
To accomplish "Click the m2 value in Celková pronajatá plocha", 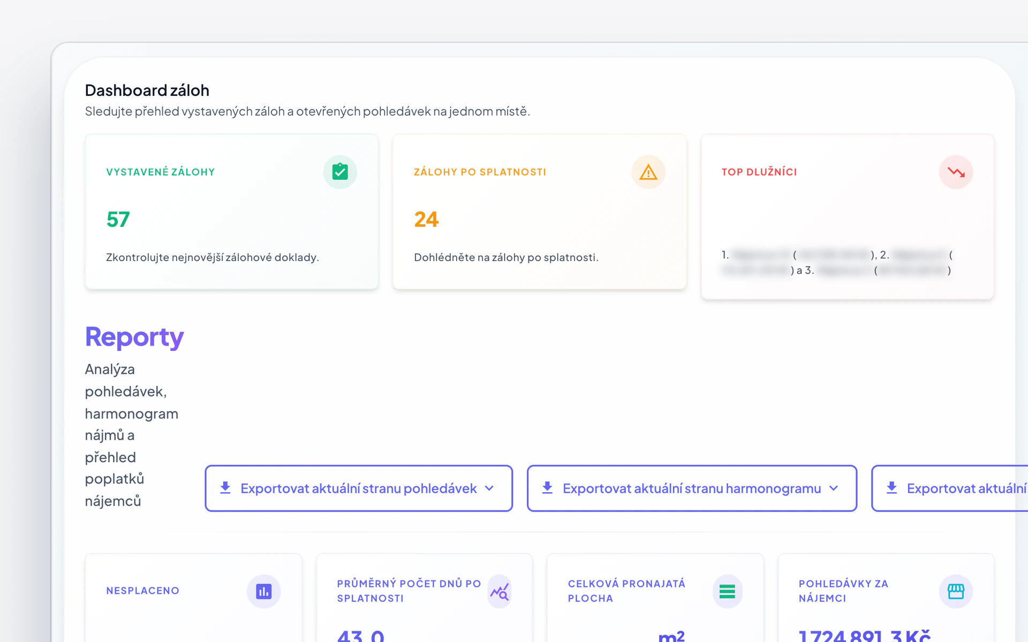I will pyautogui.click(x=671, y=636).
